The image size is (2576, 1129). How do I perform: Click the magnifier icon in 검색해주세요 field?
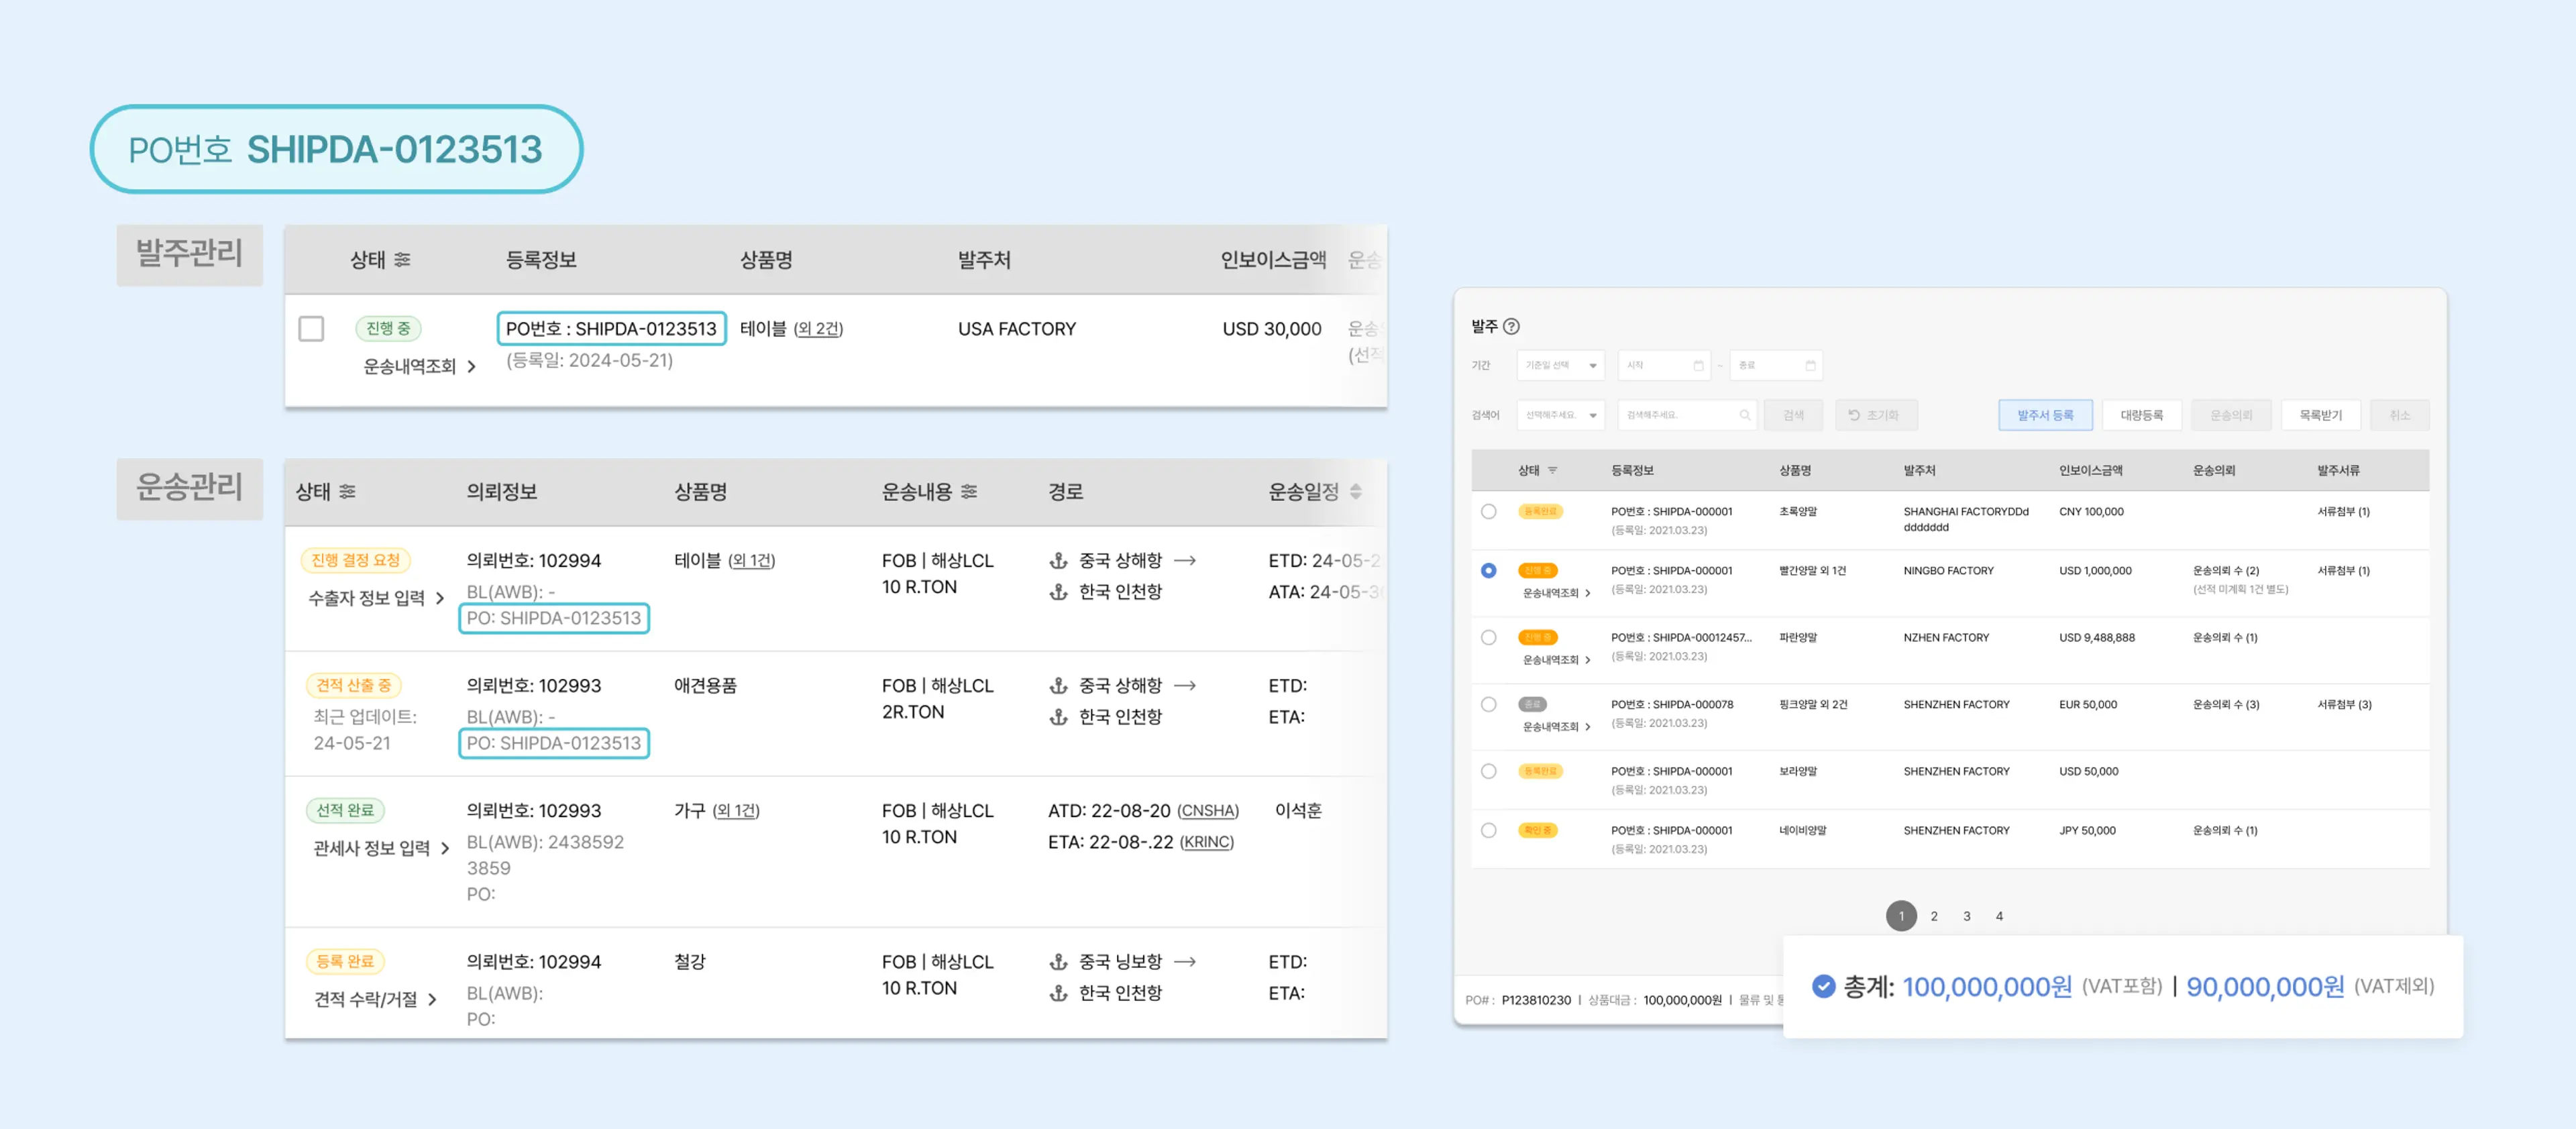click(1744, 415)
